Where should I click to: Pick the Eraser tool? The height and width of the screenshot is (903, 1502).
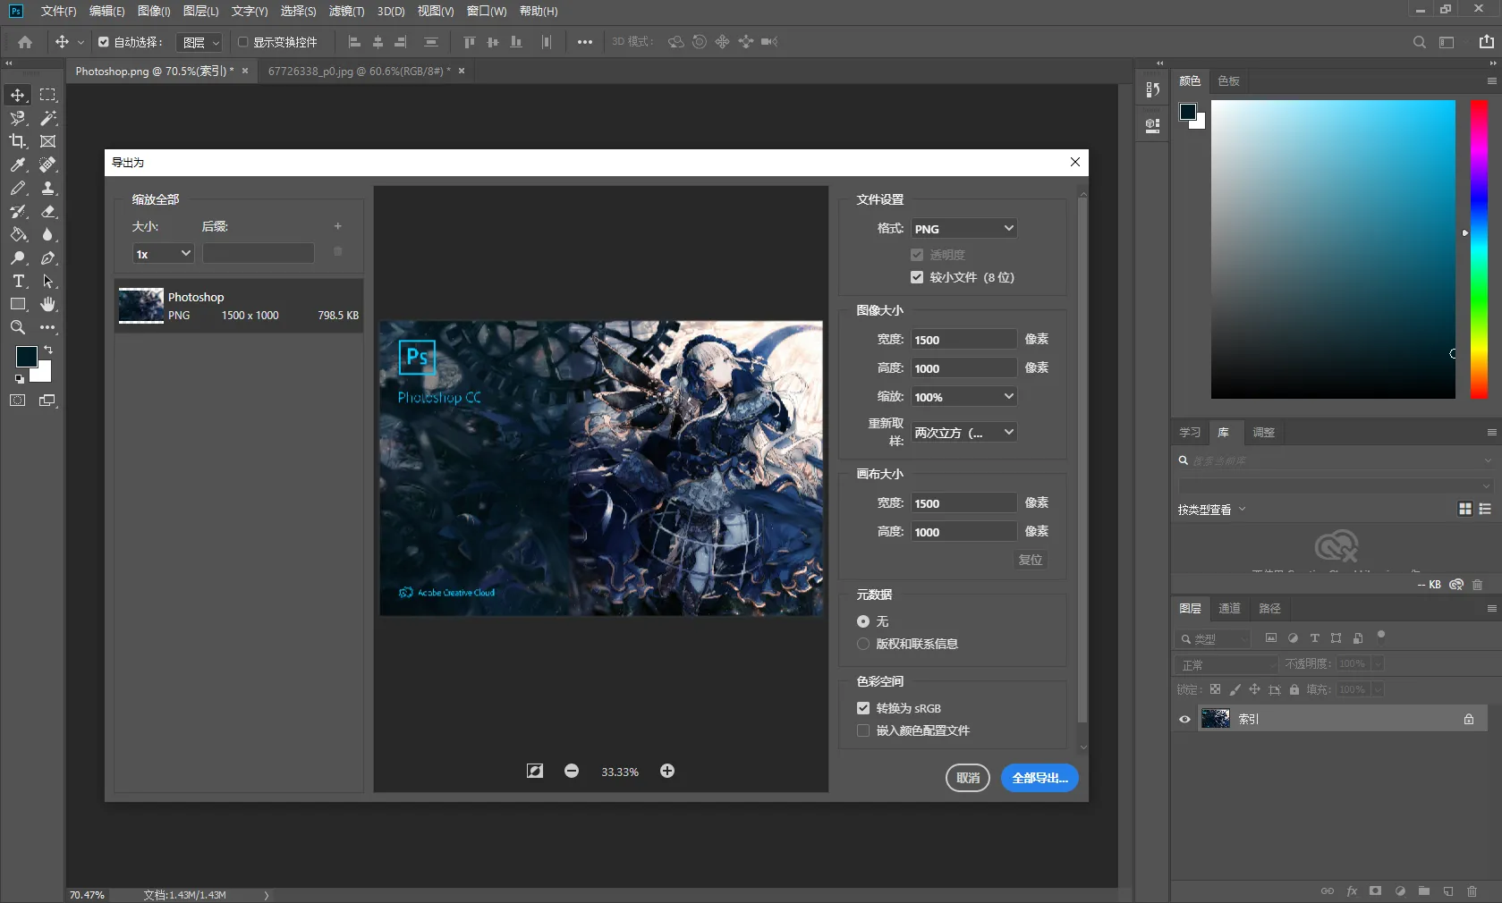pos(48,211)
